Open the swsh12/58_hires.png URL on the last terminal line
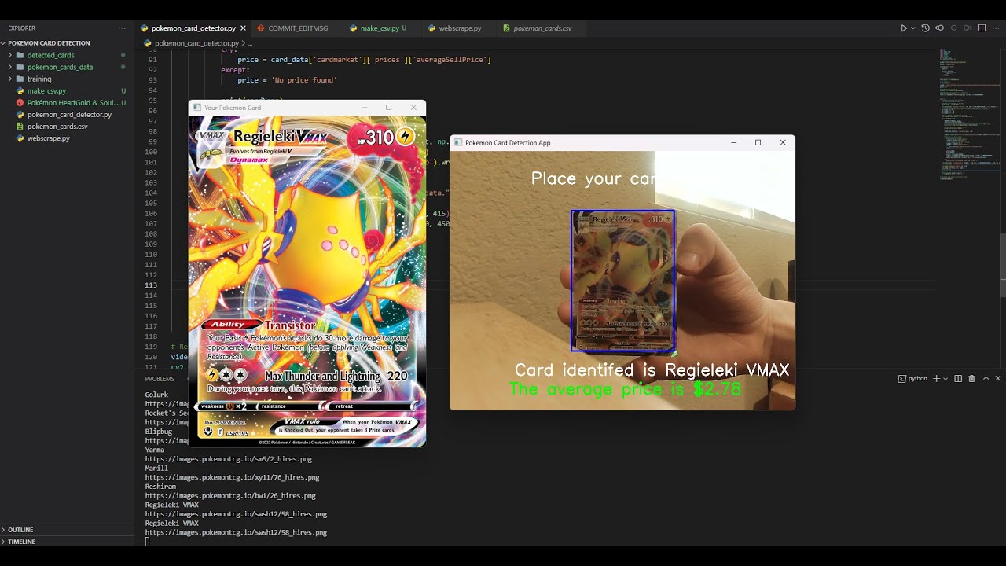The width and height of the screenshot is (1006, 566). pyautogui.click(x=236, y=532)
